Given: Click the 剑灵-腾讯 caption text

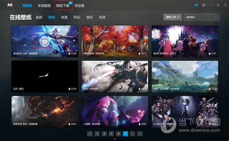Looking at the screenshot, I should [x=18, y=89].
